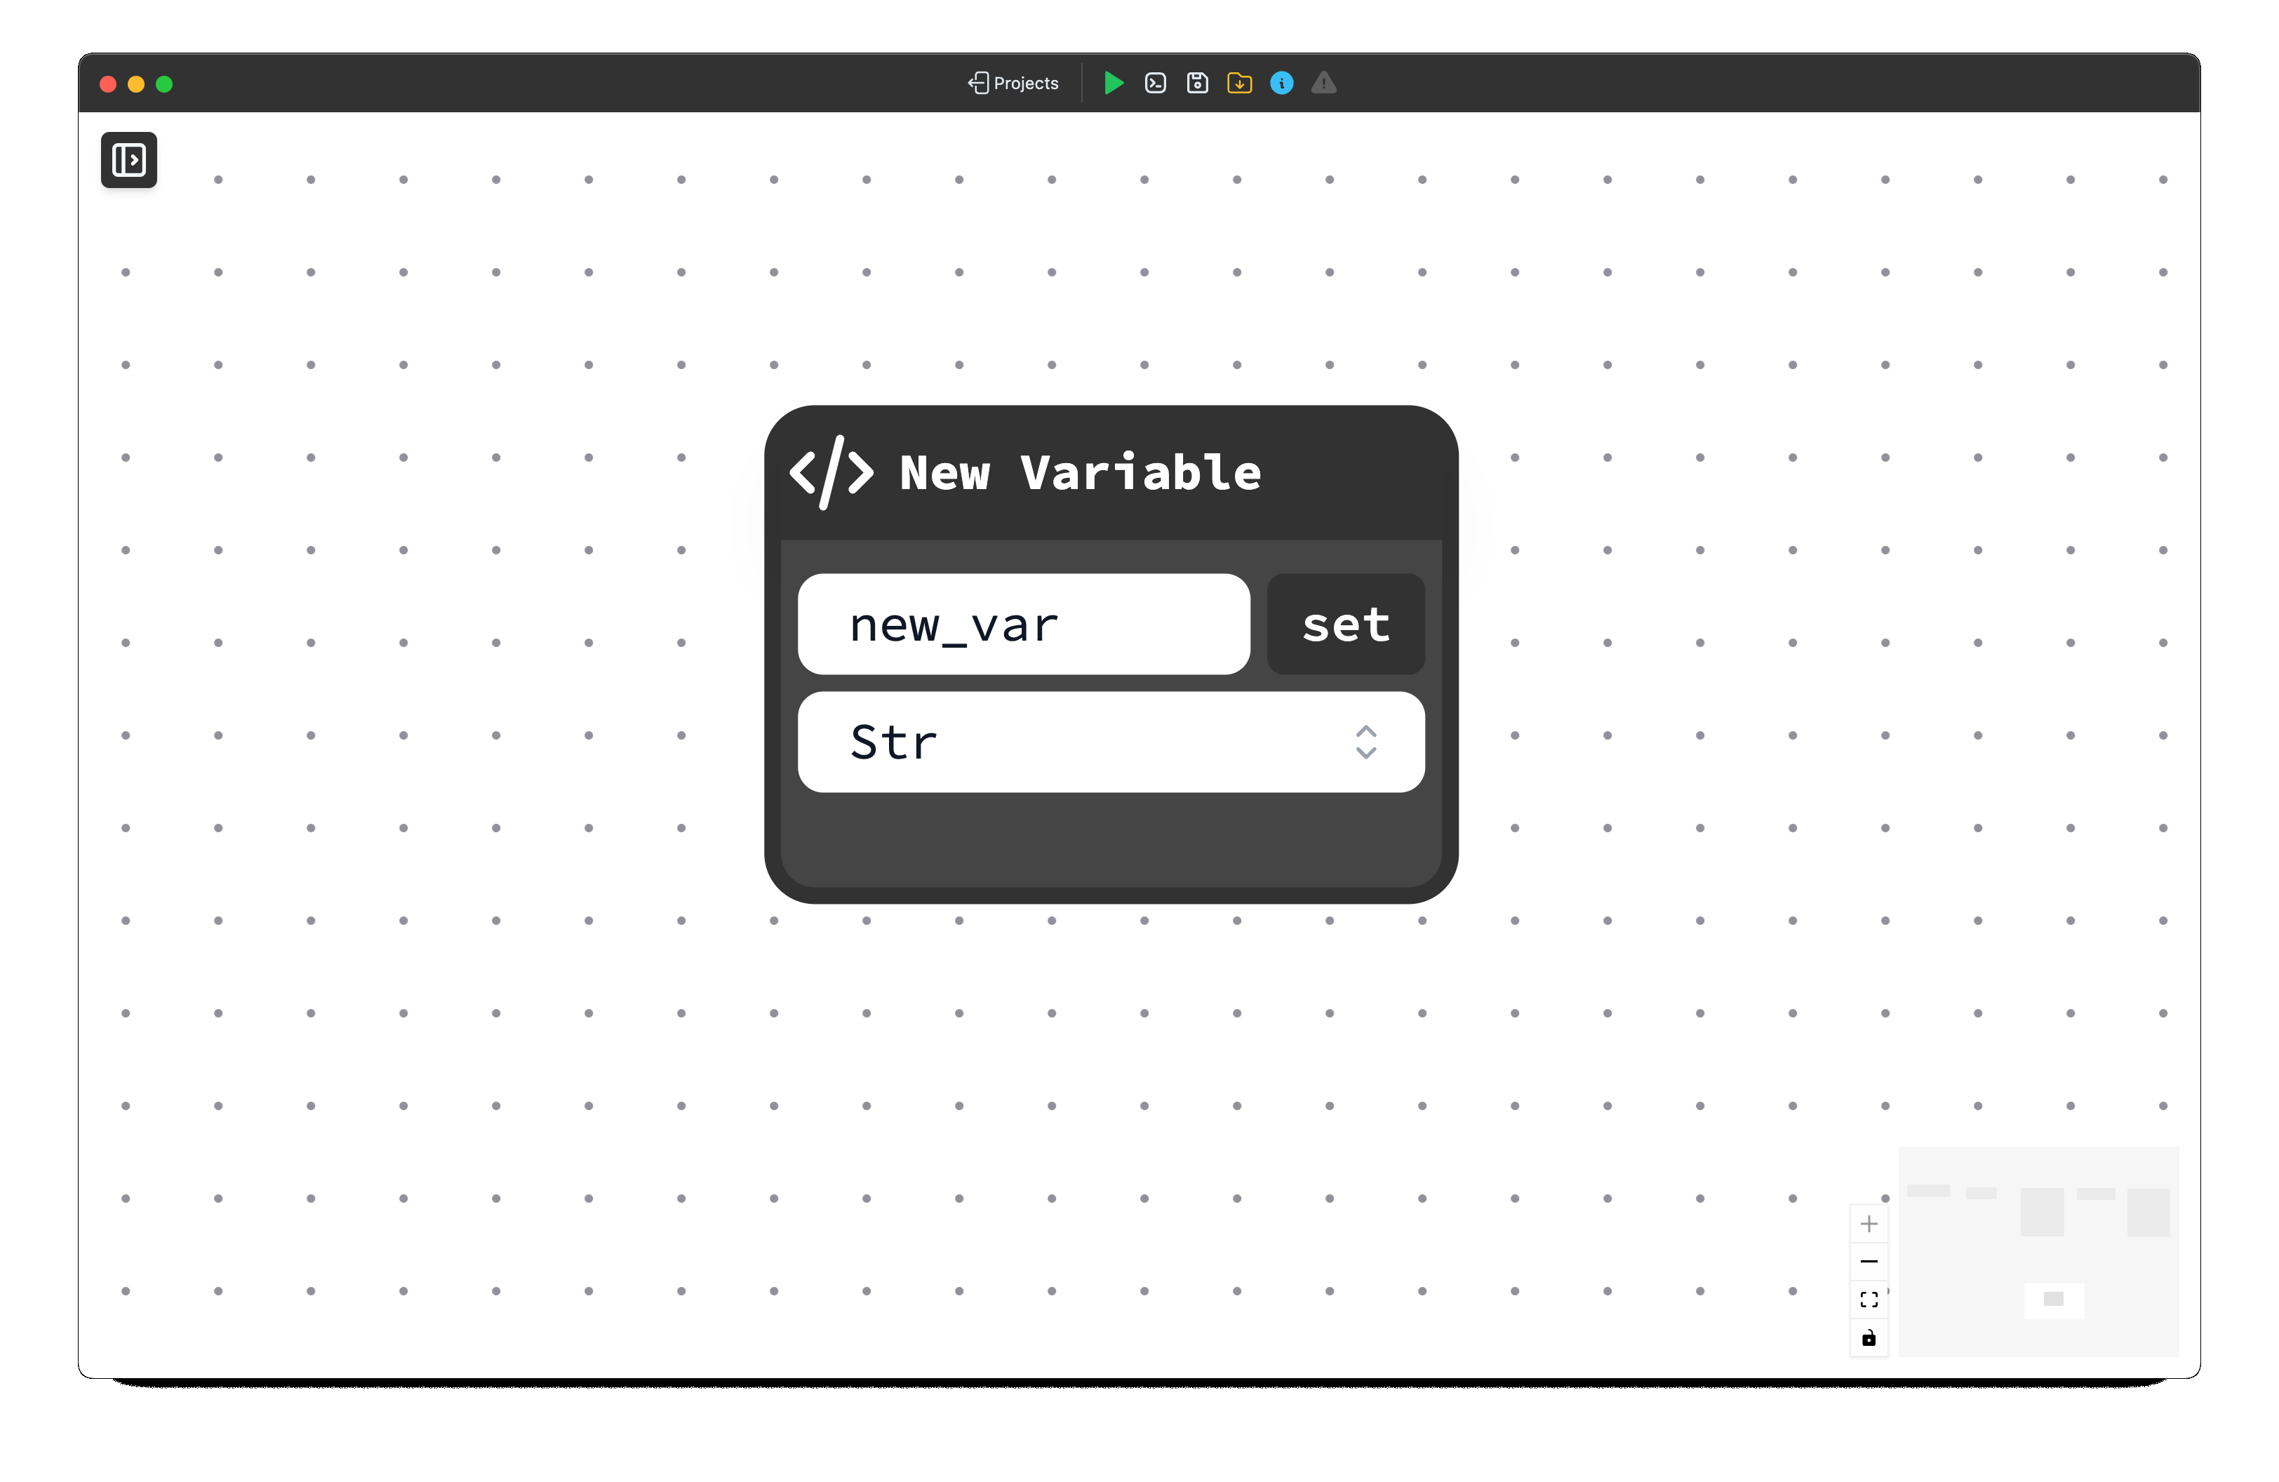
Task: Click the fit view icon
Action: tap(1869, 1299)
